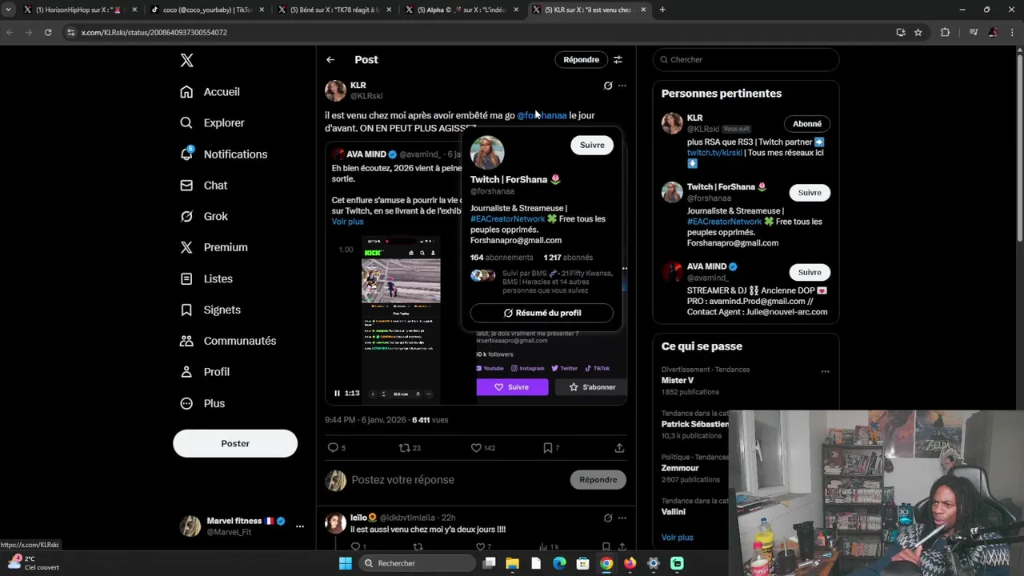
Task: Bookmark the post with icon 7
Action: click(548, 448)
